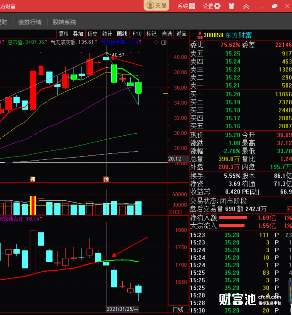
Task: Click the diamond icon above chart
Action: [x=156, y=42]
